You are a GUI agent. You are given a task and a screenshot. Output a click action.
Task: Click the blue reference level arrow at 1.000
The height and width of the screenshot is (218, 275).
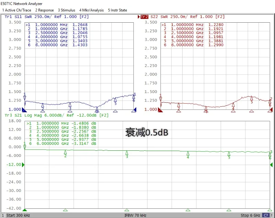click(23, 110)
